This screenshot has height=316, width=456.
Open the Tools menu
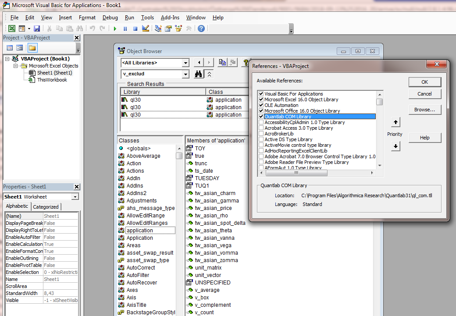tap(147, 18)
